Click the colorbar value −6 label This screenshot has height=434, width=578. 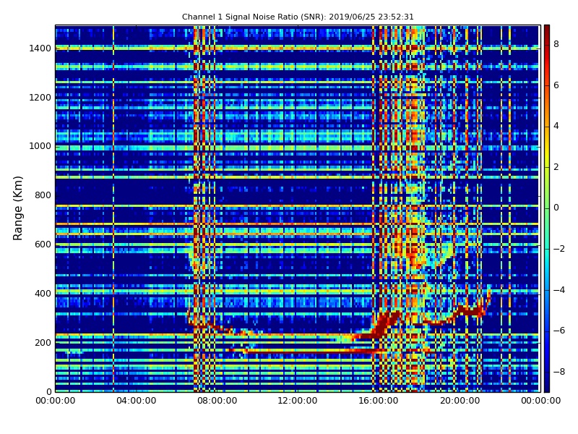pyautogui.click(x=559, y=331)
